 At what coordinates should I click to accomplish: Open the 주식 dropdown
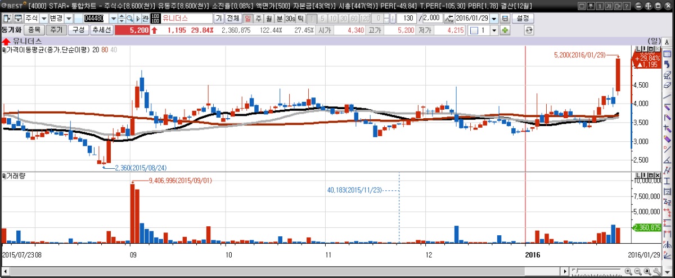43,19
